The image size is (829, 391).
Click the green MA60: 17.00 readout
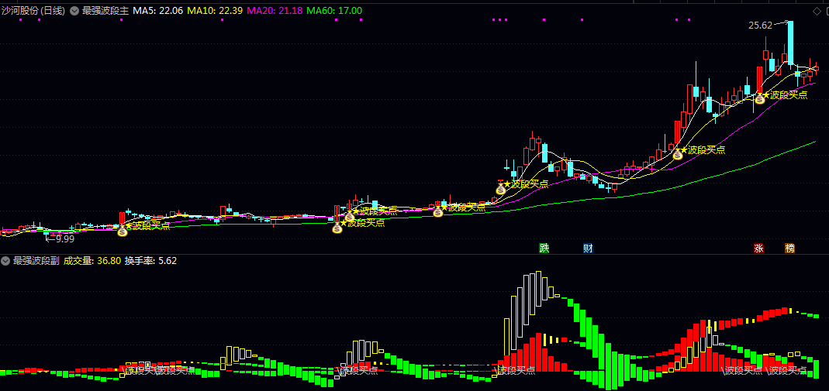(334, 11)
